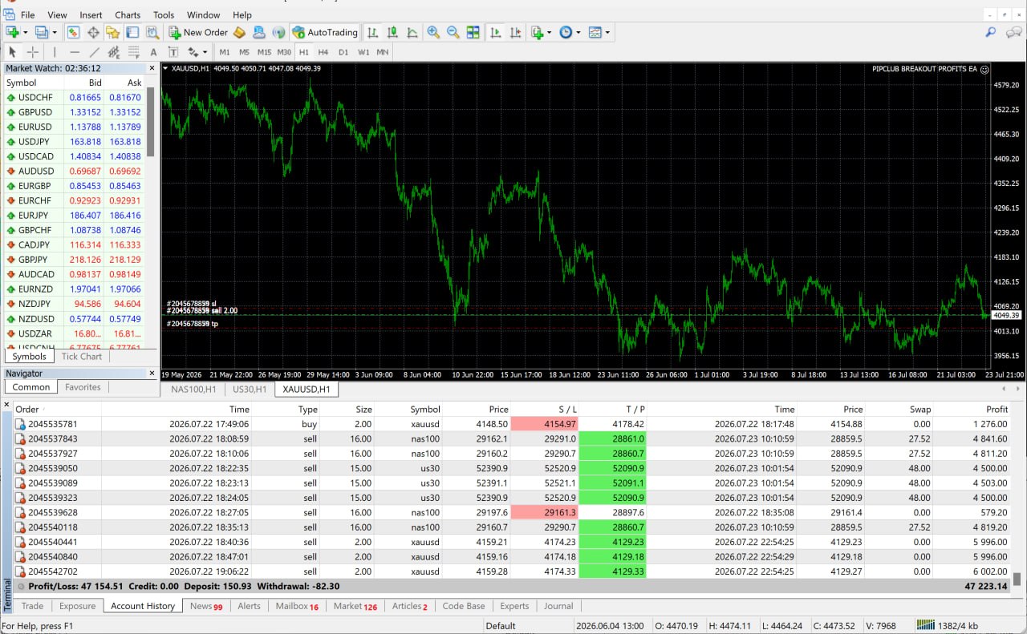The height and width of the screenshot is (634, 1027).
Task: Select order 2045539628 in Account History
Action: 513,512
